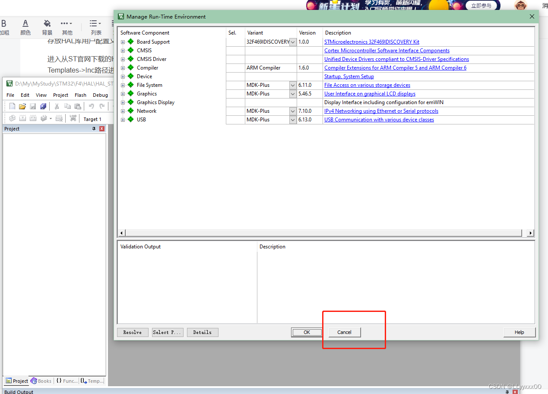Click the Paste clipboard icon

(x=78, y=106)
